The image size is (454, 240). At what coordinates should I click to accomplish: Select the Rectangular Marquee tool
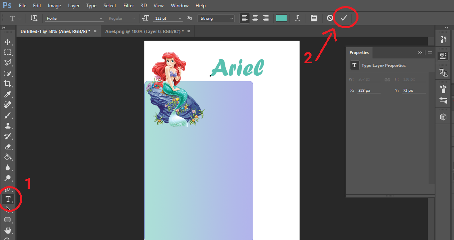point(8,52)
